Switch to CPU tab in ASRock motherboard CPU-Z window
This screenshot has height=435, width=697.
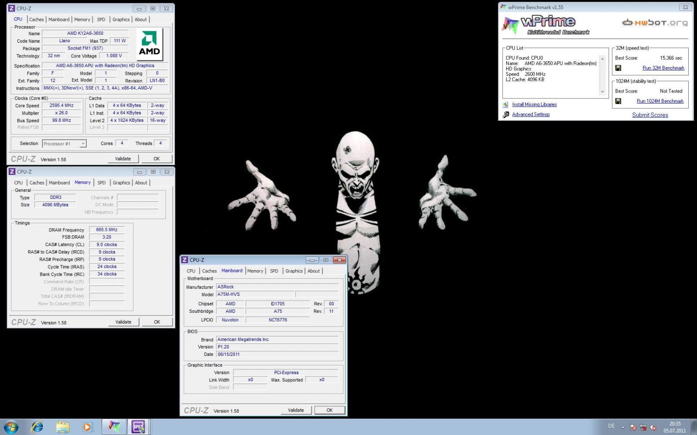(x=191, y=271)
